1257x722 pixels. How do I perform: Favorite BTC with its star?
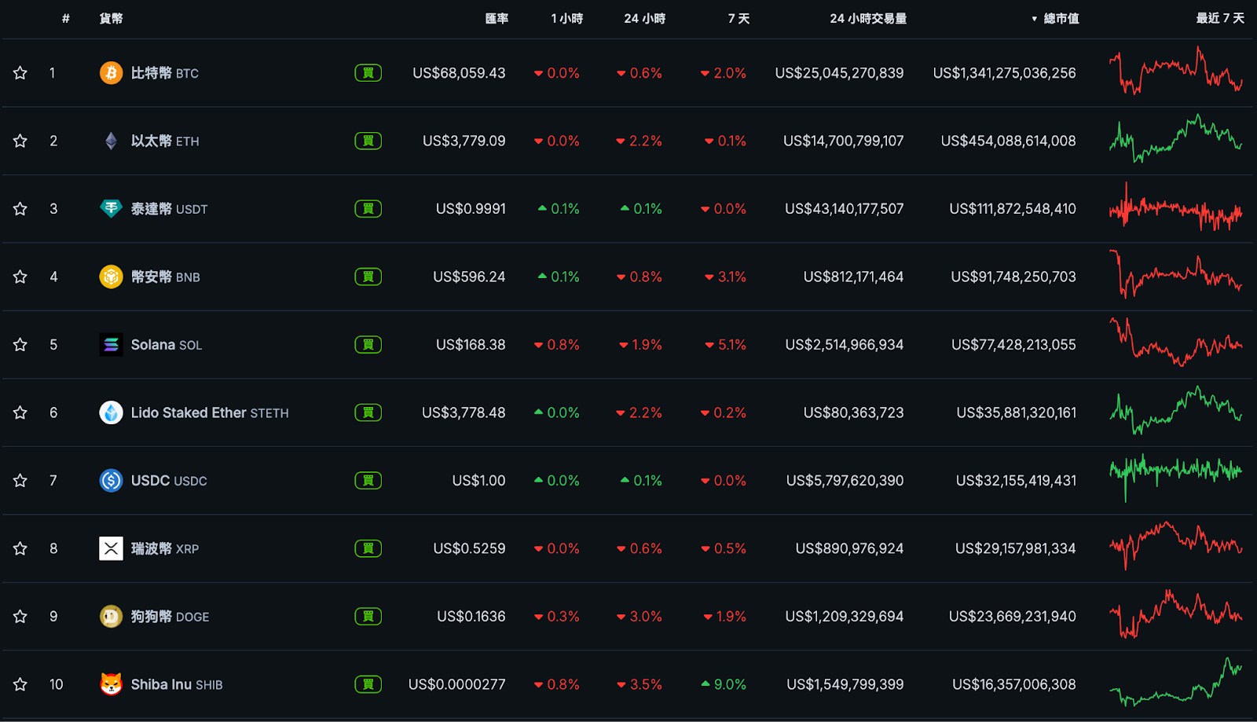coord(20,73)
